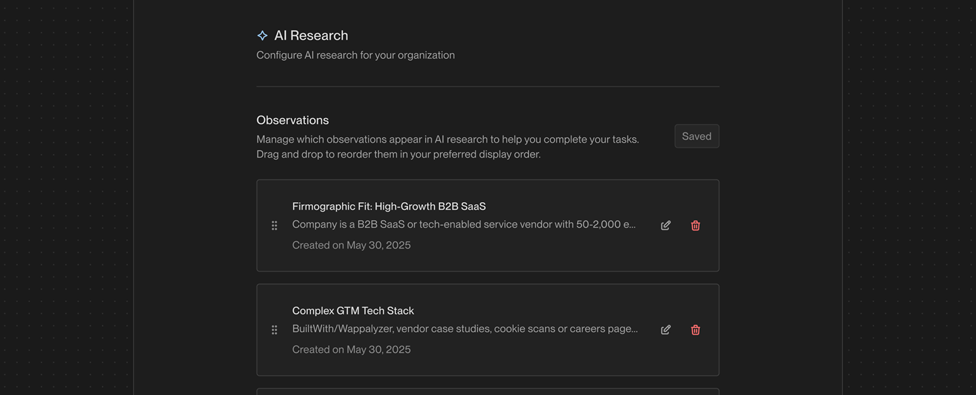Edit the Complex GTM Tech Stack observation
The width and height of the screenshot is (976, 395).
point(665,330)
